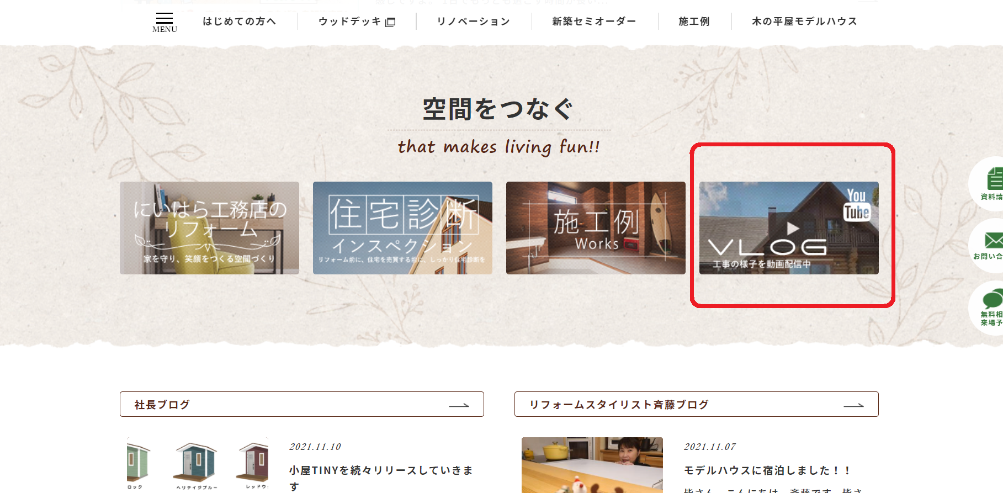Open blog post 小屋TINYを続々リリースしていきます
The height and width of the screenshot is (493, 1003).
click(381, 471)
